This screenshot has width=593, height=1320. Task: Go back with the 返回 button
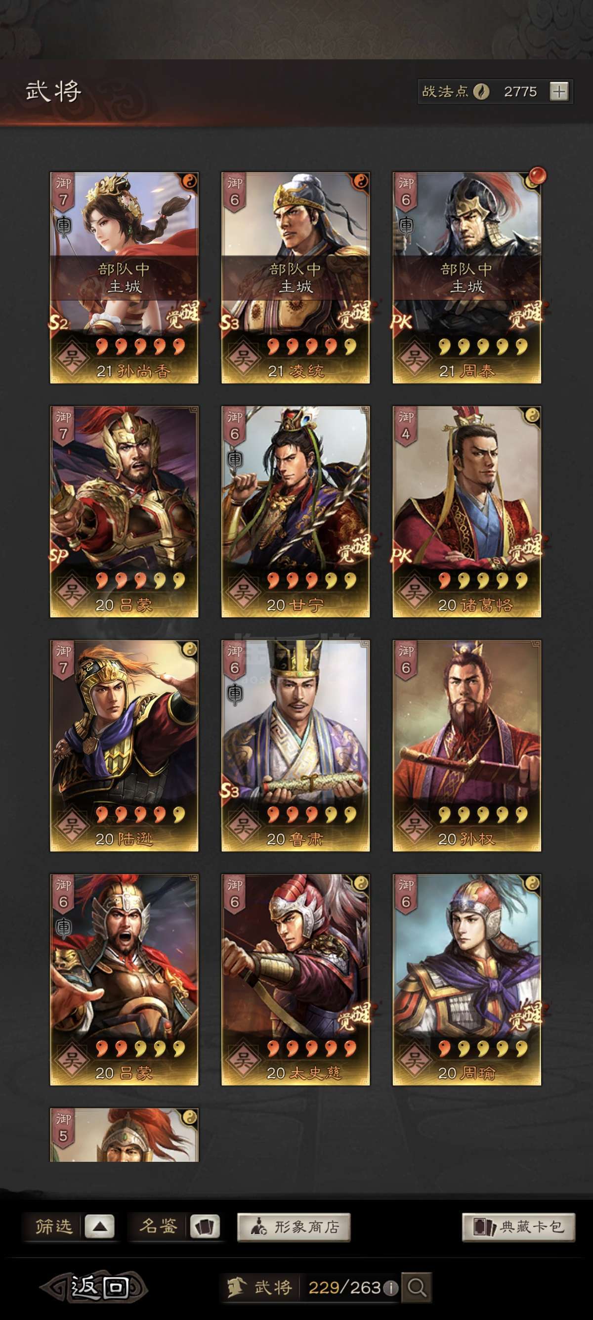(94, 1287)
